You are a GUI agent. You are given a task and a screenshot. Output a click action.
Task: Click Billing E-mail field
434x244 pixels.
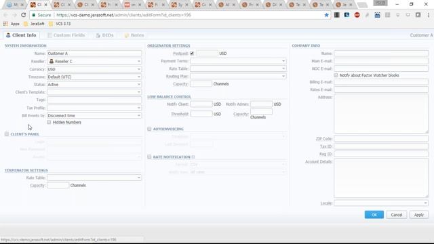click(x=381, y=82)
